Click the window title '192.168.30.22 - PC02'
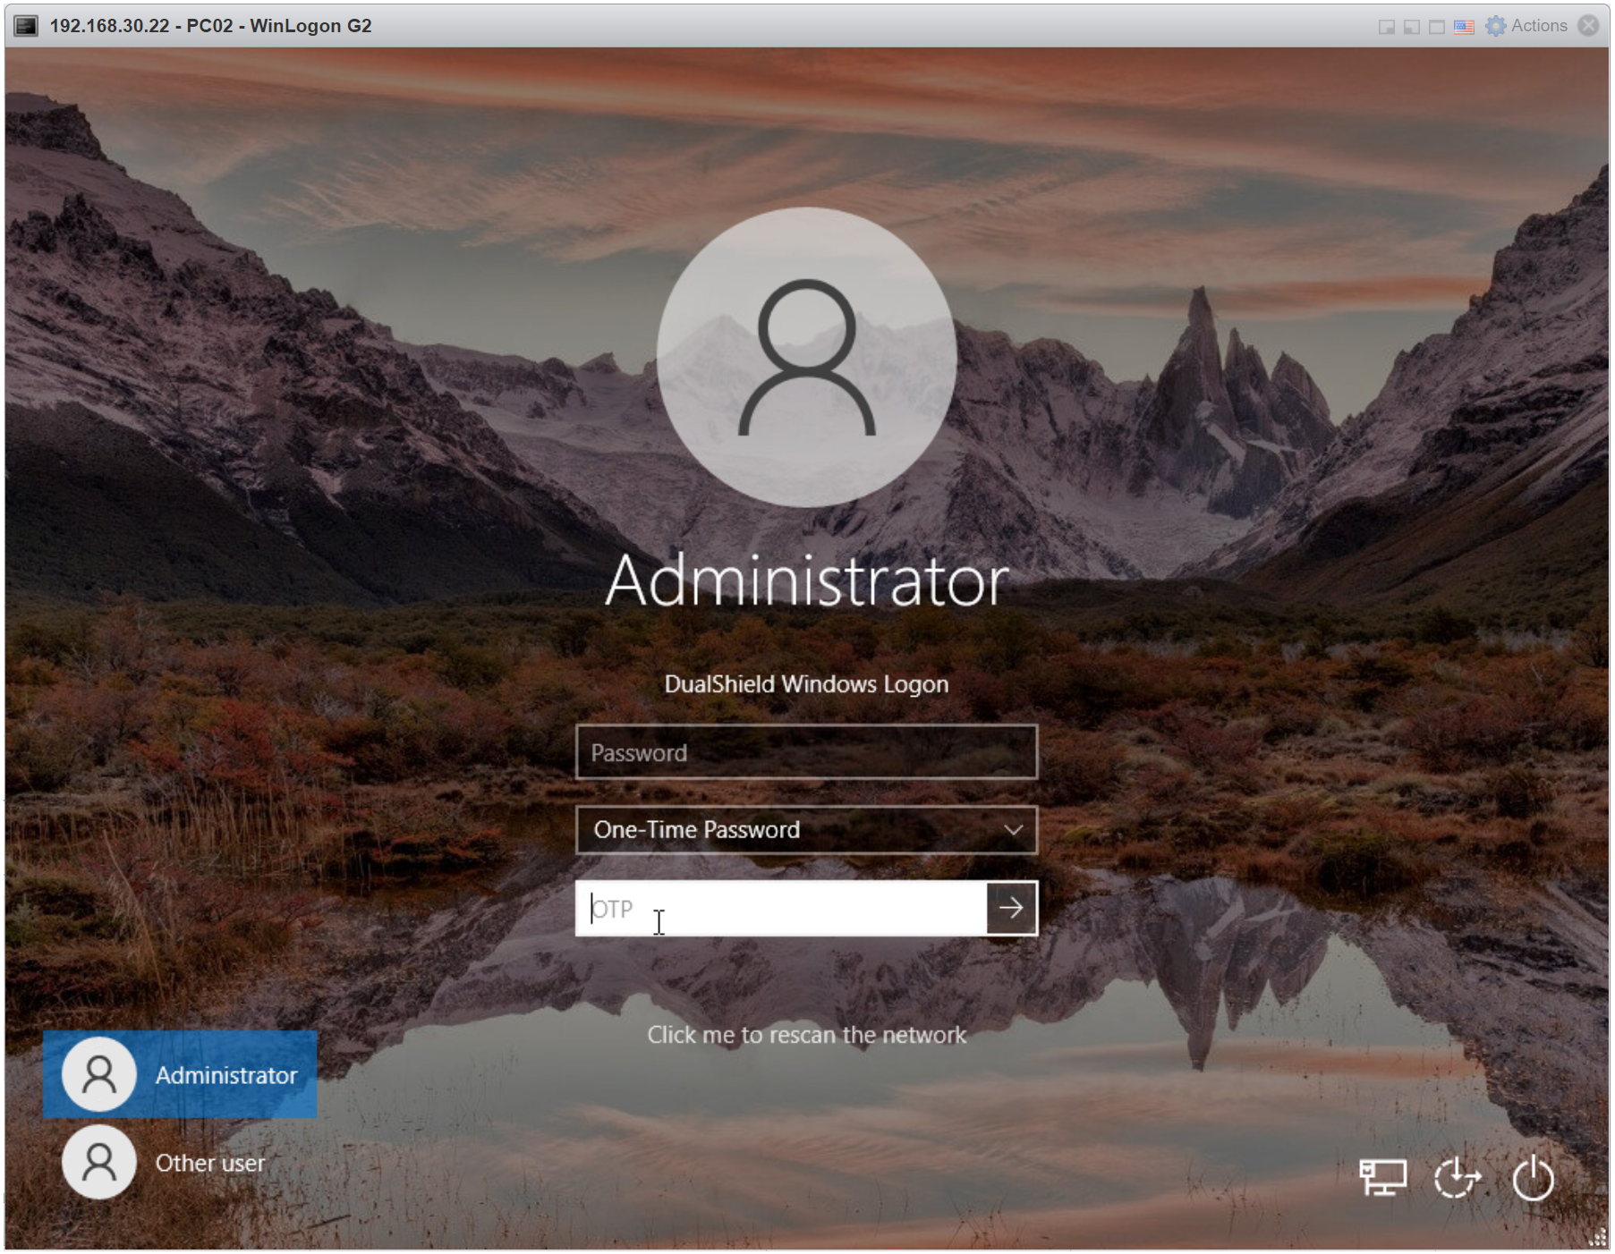This screenshot has height=1254, width=1615. coord(210,26)
